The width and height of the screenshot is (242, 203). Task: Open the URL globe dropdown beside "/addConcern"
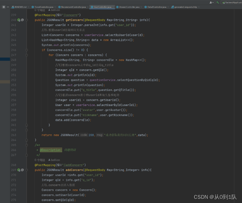point(59,165)
